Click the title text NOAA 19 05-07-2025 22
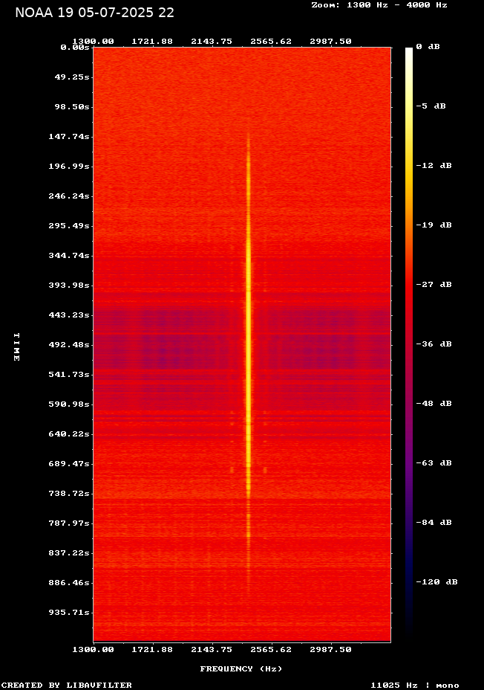Viewport: 484px width, 690px height. pyautogui.click(x=94, y=13)
